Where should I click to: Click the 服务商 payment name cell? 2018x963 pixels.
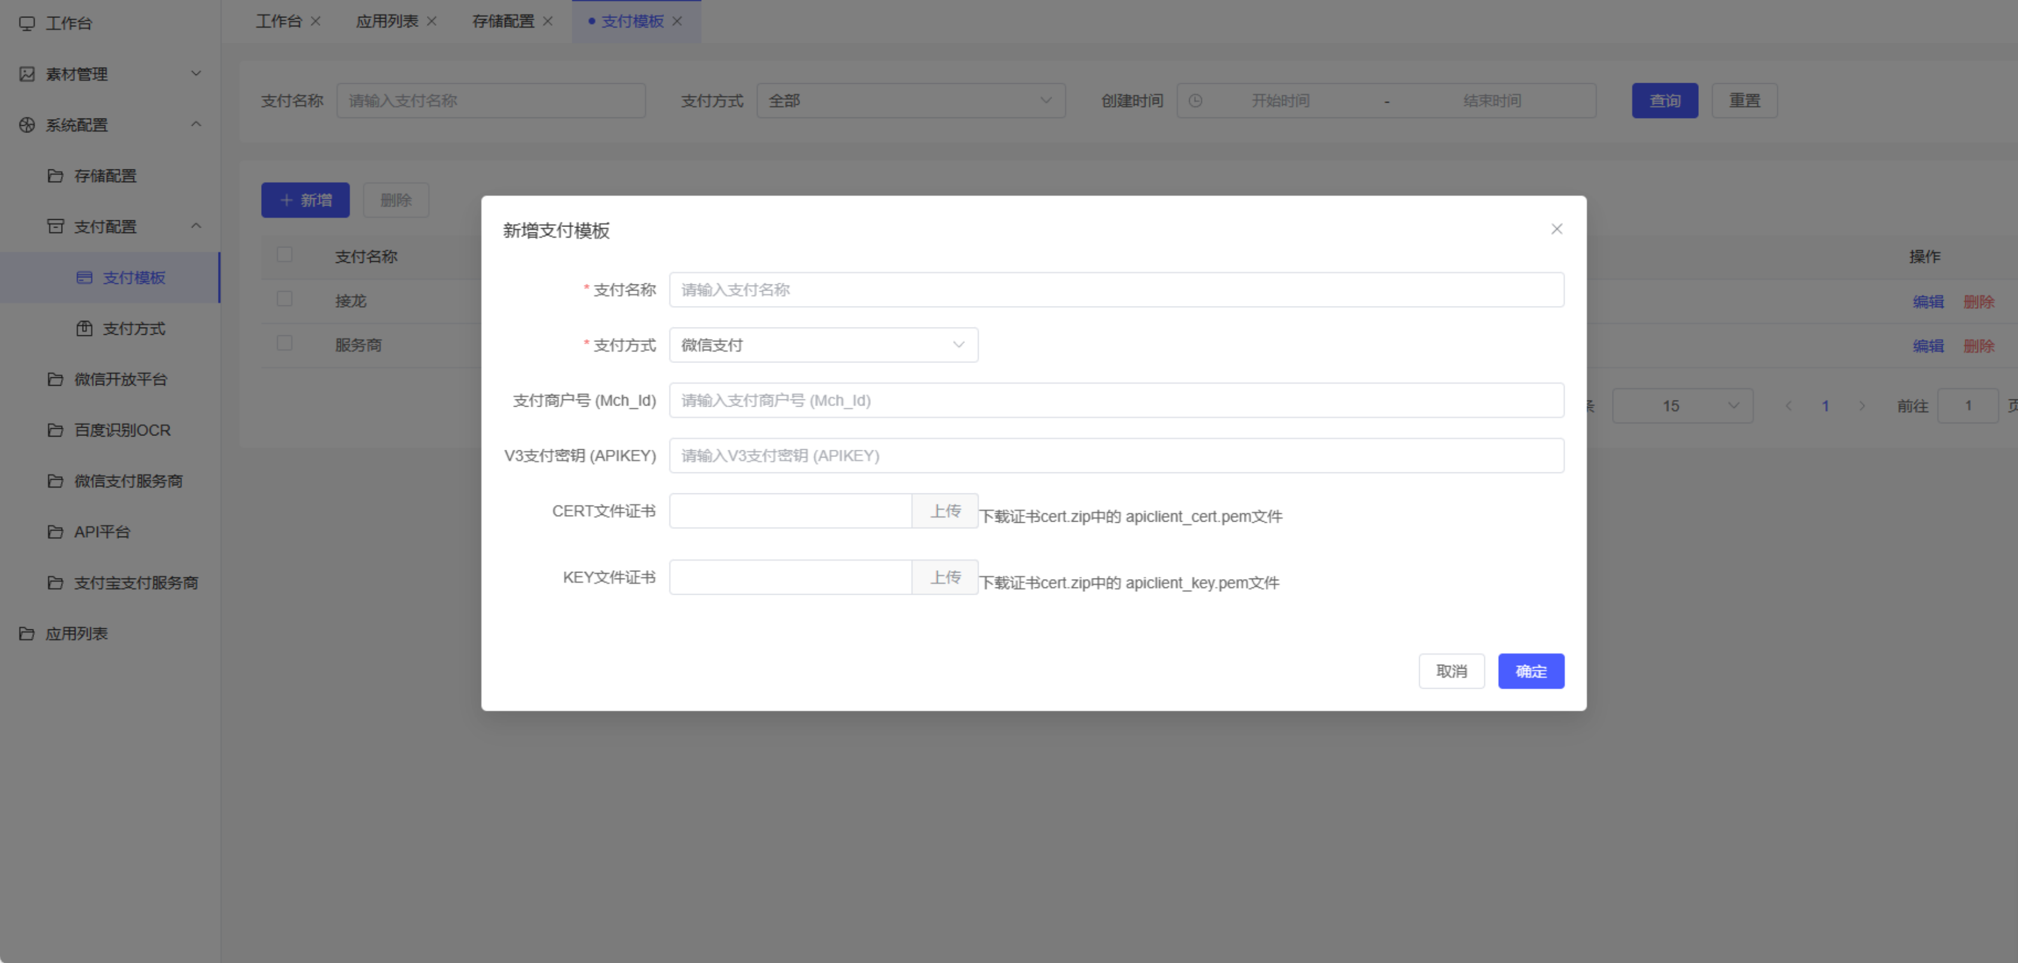pos(359,346)
